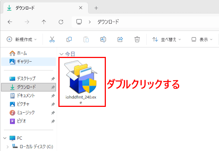This screenshot has height=151, width=219.
Task: Open the 表示 view dropdown
Action: [202, 39]
